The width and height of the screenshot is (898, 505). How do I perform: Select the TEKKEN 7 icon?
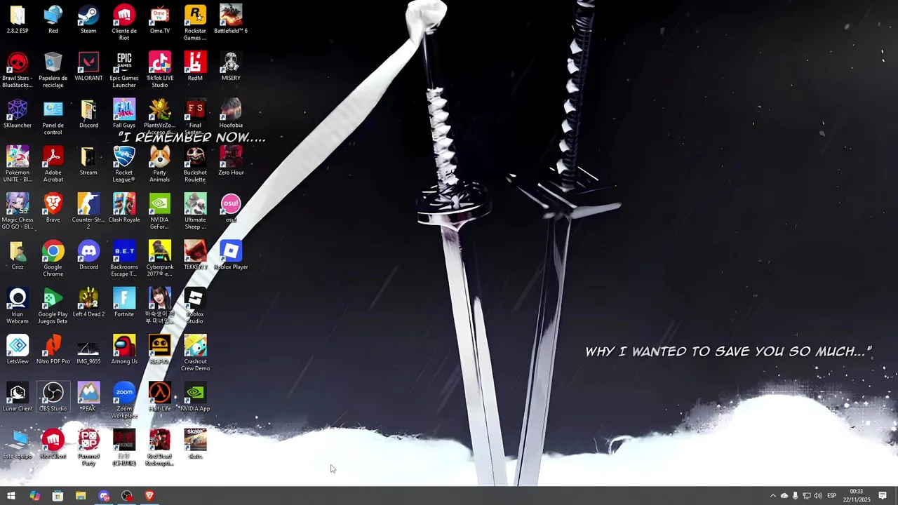pos(195,255)
